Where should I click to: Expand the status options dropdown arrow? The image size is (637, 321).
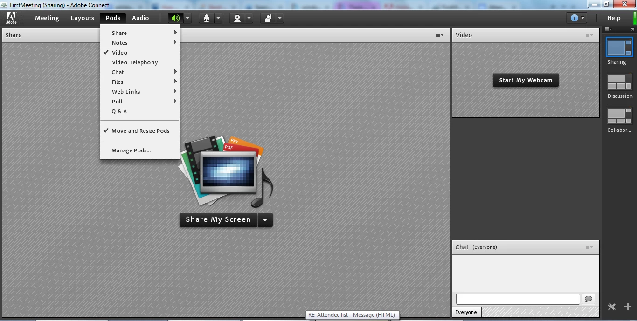tap(279, 18)
